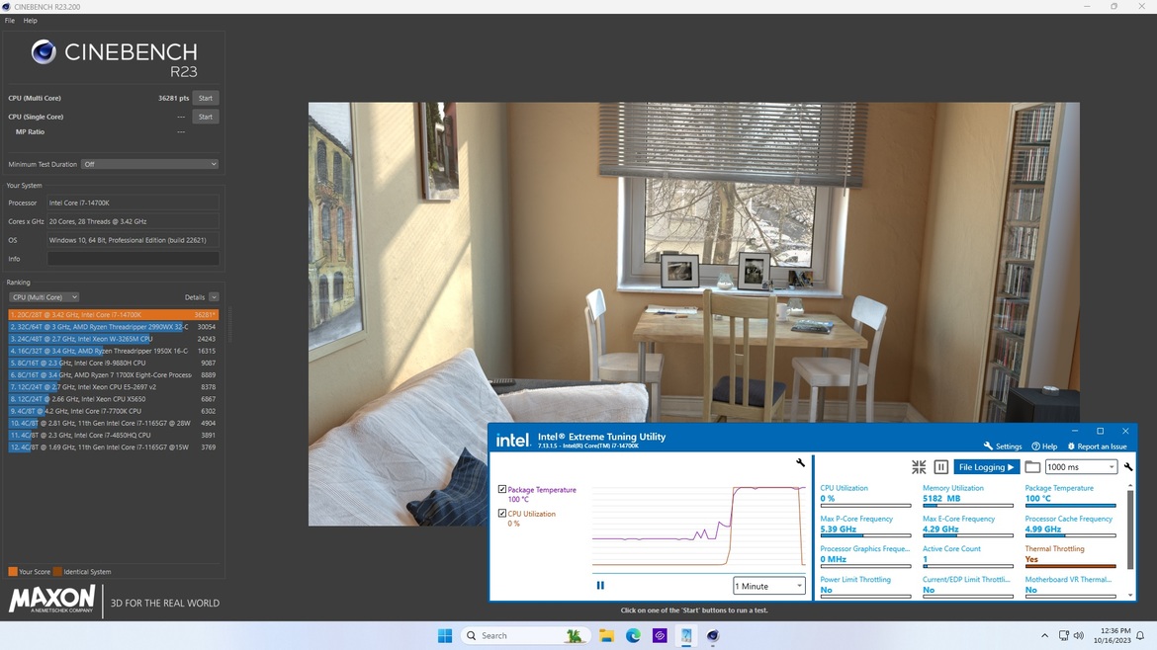Image resolution: width=1157 pixels, height=650 pixels.
Task: Open the log folder icon in XTU
Action: coord(1032,466)
